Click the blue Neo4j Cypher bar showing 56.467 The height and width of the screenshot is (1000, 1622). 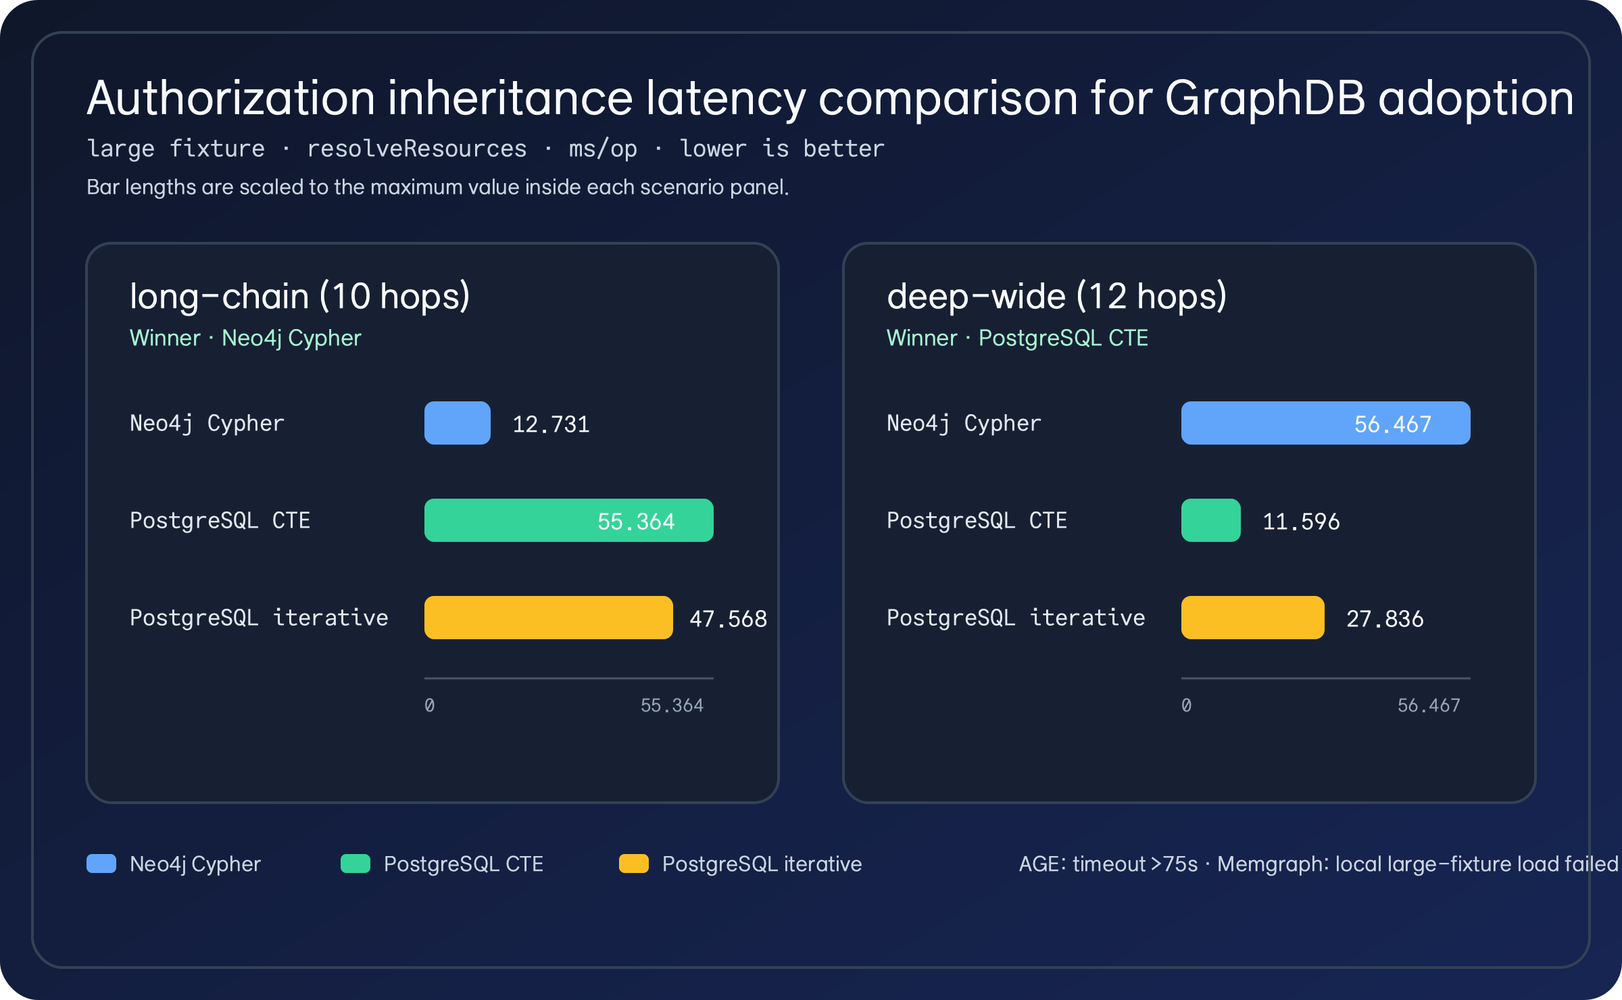[x=1326, y=423]
